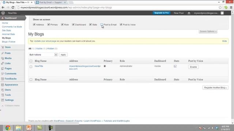
Task: Open Site Stats in sidebar
Action: coord(7,31)
